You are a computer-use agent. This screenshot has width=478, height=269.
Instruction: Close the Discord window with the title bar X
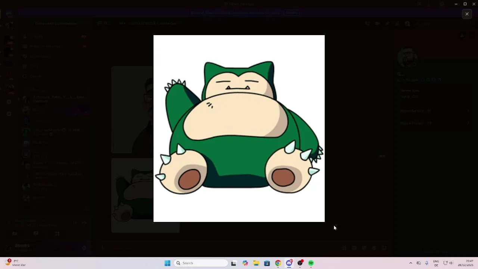(474, 4)
